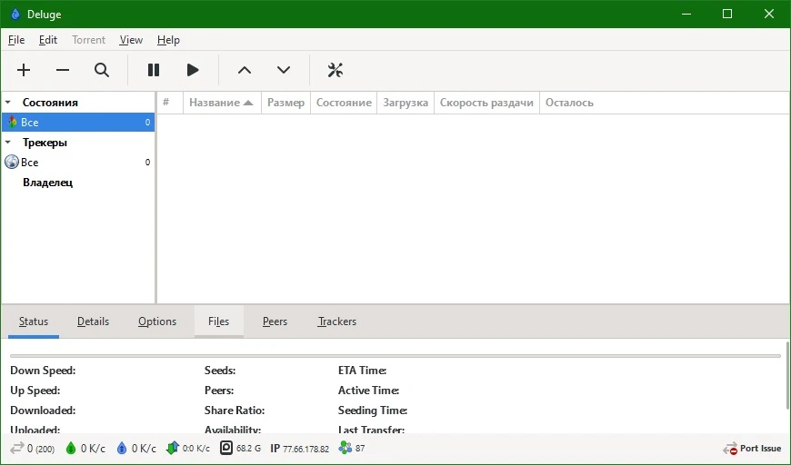Viewport: 791px width, 465px height.
Task: Open the Torrent menu
Action: click(x=89, y=40)
